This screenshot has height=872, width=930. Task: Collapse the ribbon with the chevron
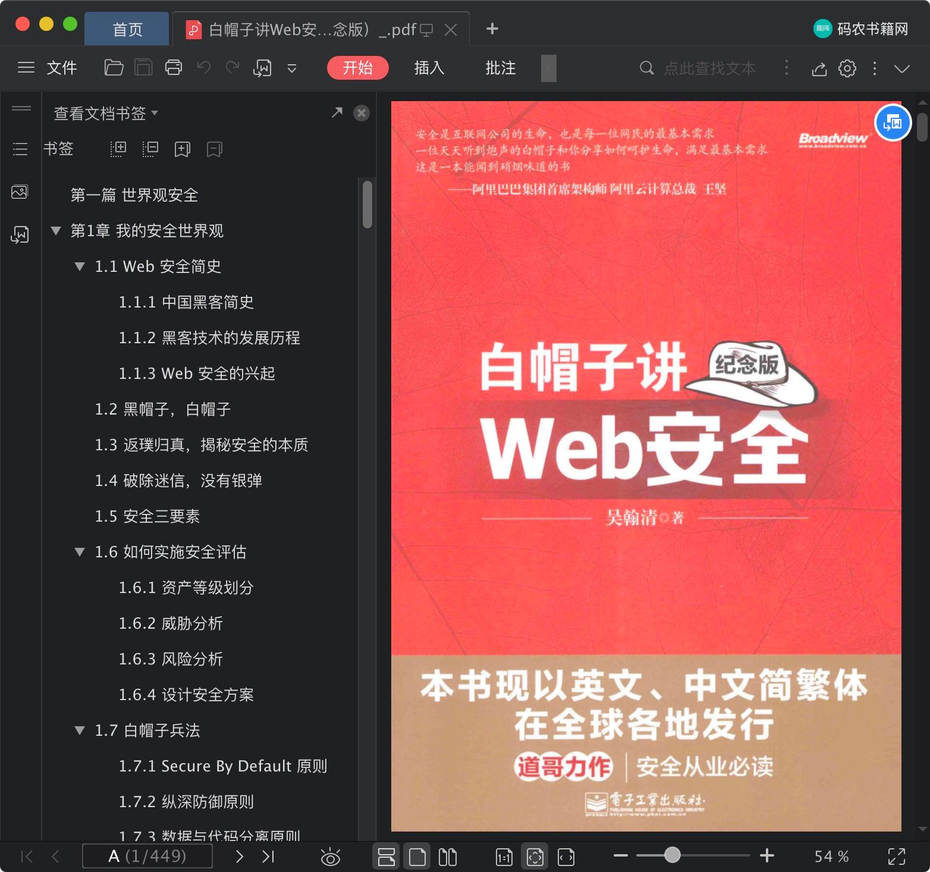click(902, 69)
